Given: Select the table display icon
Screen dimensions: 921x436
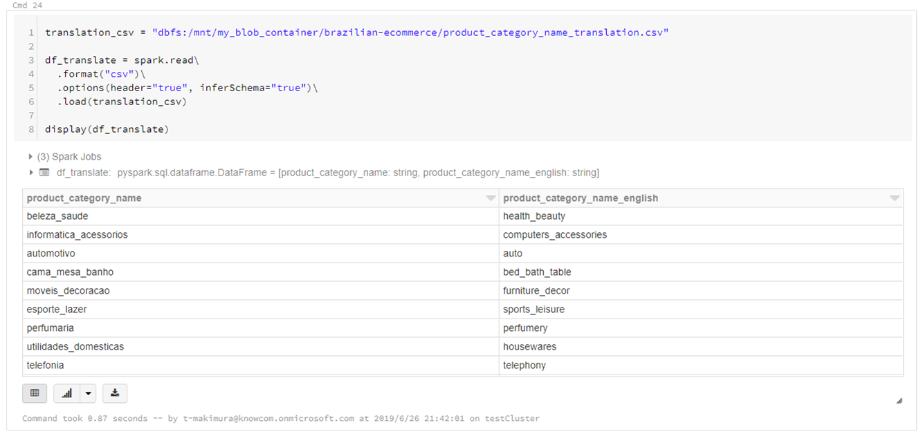Looking at the screenshot, I should click(x=35, y=392).
